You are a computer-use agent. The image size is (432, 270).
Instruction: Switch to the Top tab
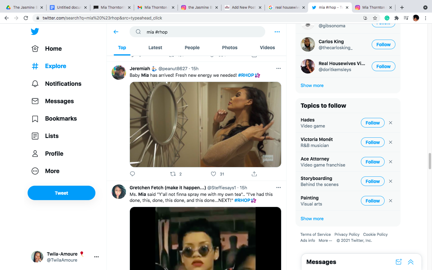pyautogui.click(x=122, y=48)
